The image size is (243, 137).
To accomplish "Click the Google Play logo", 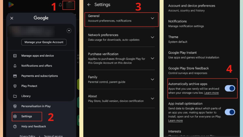I will [x=11, y=5].
